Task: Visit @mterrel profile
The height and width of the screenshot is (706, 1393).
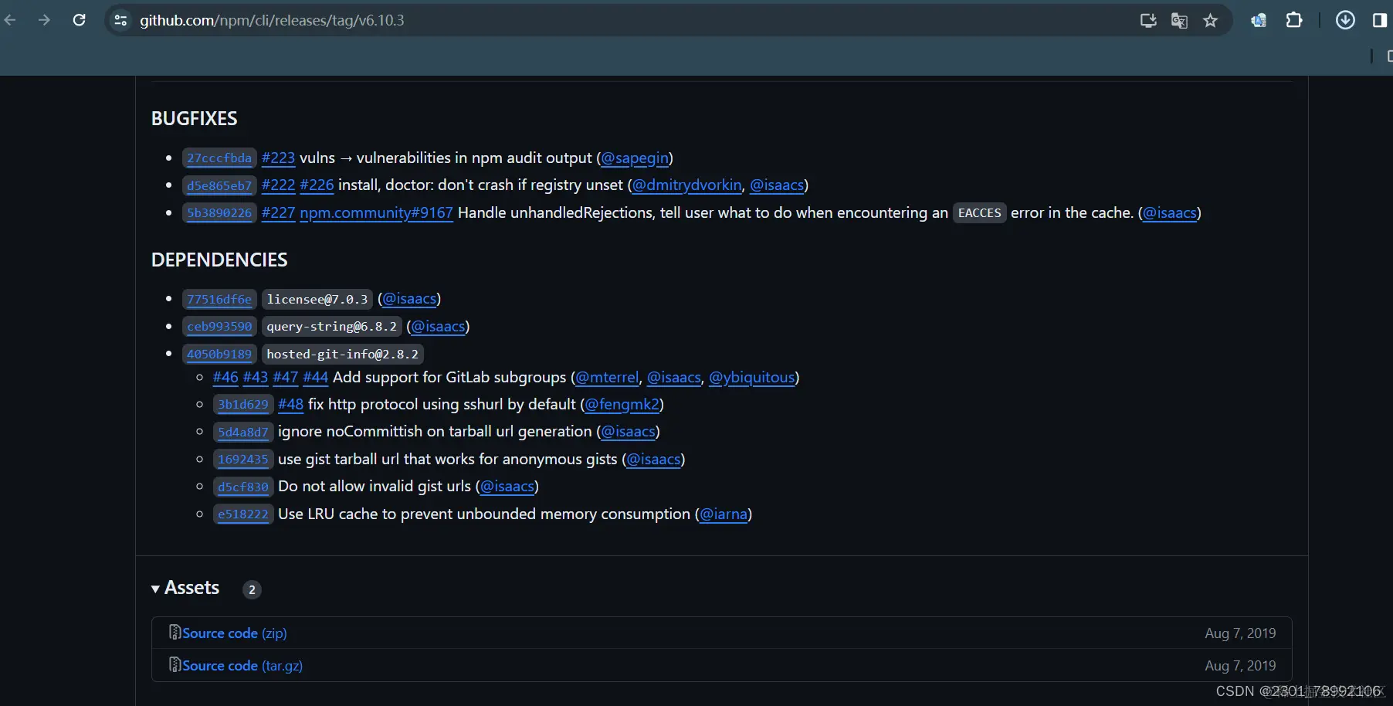Action: pyautogui.click(x=608, y=378)
